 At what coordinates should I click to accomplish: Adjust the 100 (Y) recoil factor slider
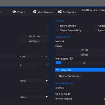coord(80,55)
